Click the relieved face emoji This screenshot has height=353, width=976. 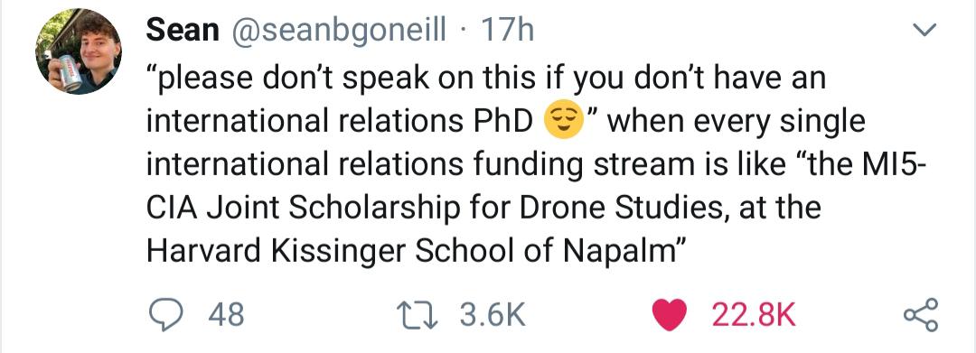[563, 120]
